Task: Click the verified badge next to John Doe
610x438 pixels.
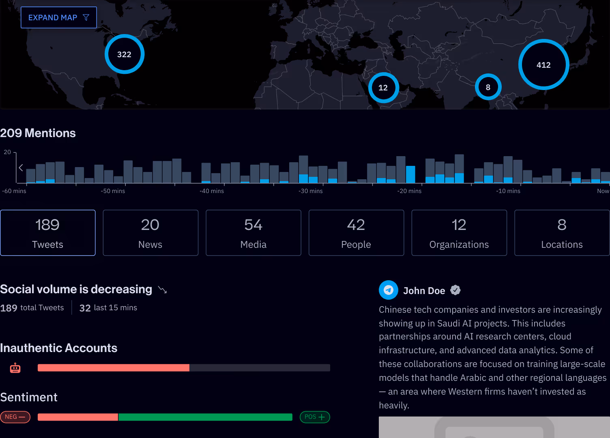Action: (x=455, y=290)
